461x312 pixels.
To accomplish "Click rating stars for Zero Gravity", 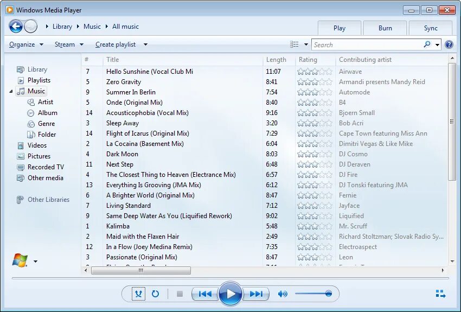I will click(315, 82).
